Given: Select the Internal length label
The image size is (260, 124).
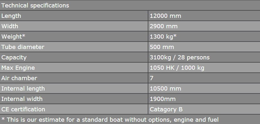Looking at the screenshot, I should (23, 88).
